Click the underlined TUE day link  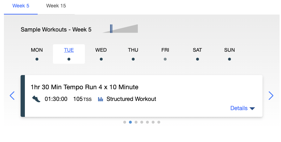click(69, 50)
